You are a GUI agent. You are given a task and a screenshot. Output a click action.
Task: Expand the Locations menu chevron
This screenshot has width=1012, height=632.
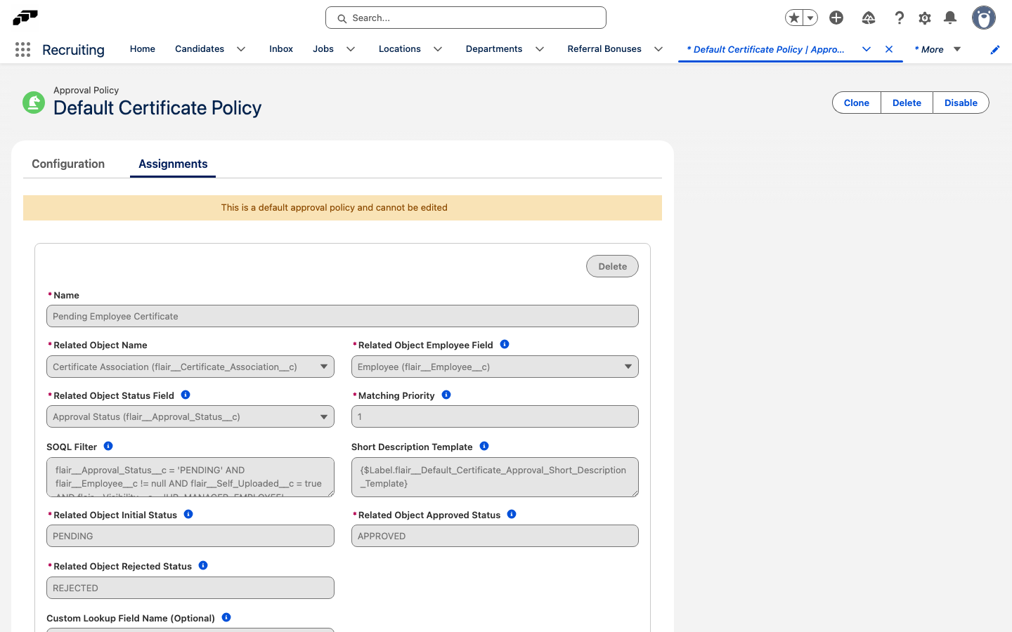pos(438,49)
